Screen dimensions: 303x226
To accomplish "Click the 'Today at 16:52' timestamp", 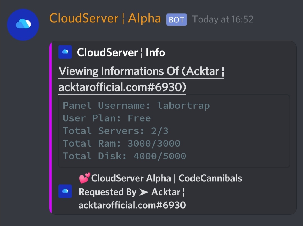I will [223, 19].
